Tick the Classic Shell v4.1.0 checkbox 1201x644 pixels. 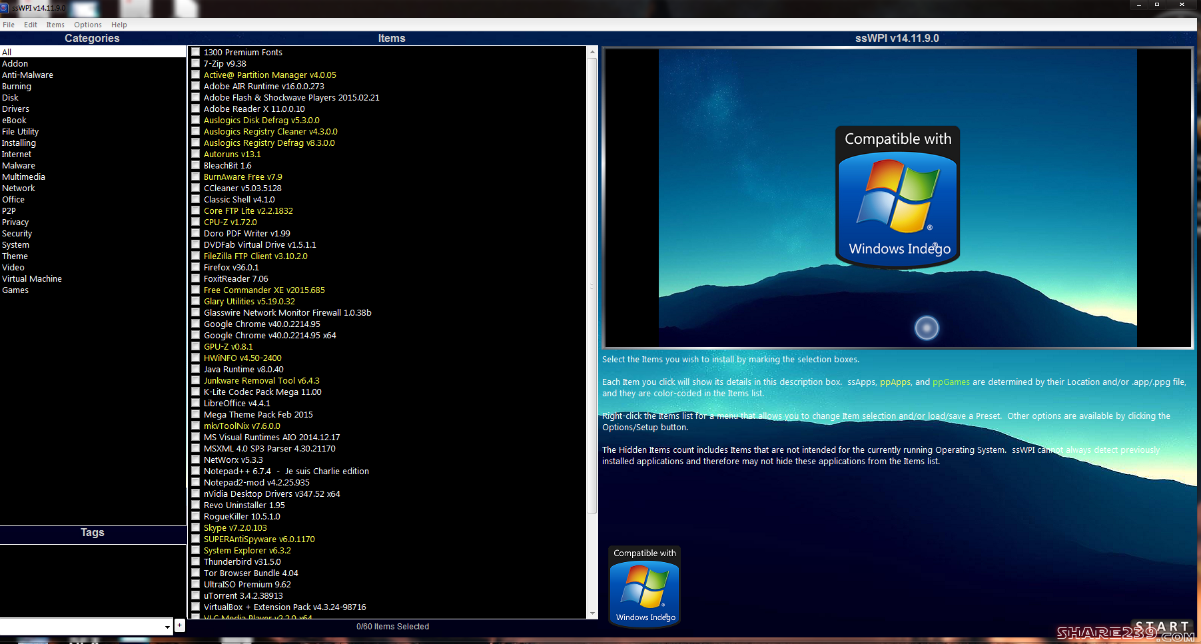pos(196,199)
